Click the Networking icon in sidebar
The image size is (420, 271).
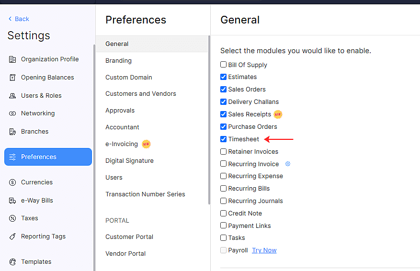pos(12,113)
